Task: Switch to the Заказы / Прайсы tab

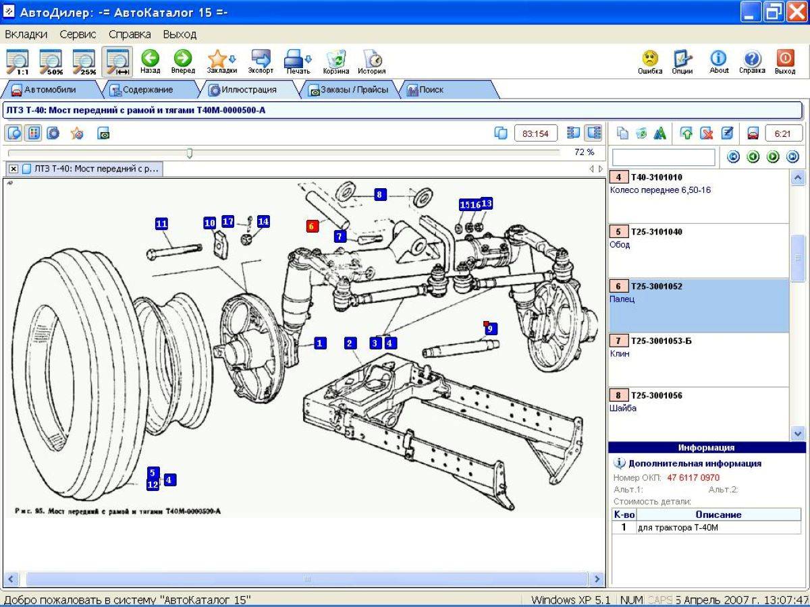Action: pyautogui.click(x=348, y=90)
